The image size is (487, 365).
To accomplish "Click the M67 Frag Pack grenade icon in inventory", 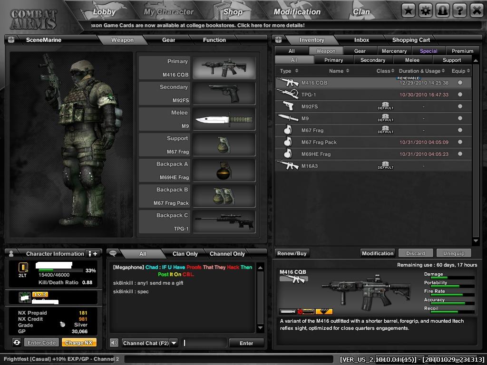I will point(288,142).
